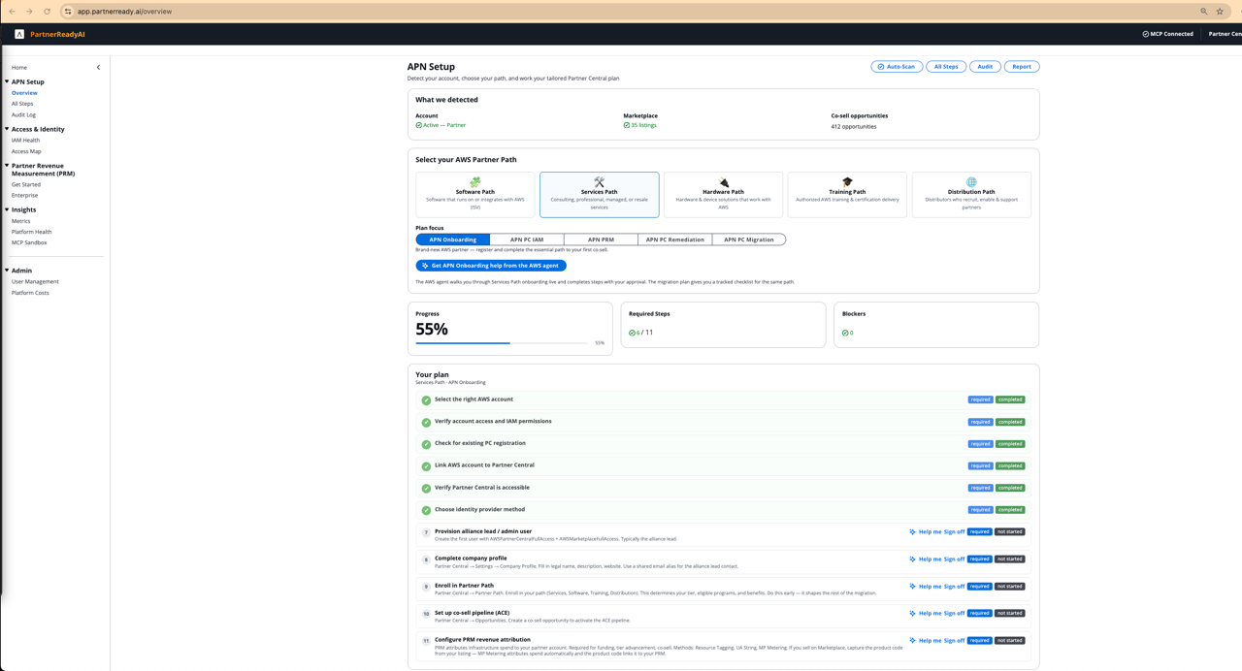Click green check for Check for existing PC registration
Image resolution: width=1242 pixels, height=671 pixels.
(x=426, y=444)
